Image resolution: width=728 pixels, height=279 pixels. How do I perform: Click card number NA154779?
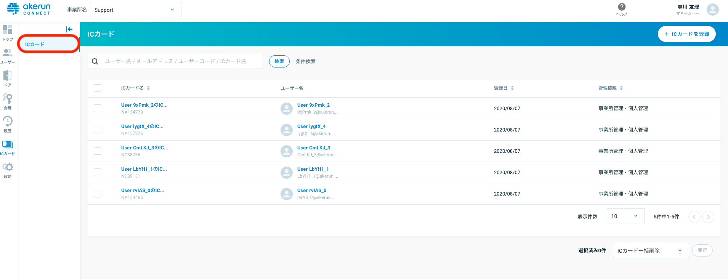click(x=132, y=112)
